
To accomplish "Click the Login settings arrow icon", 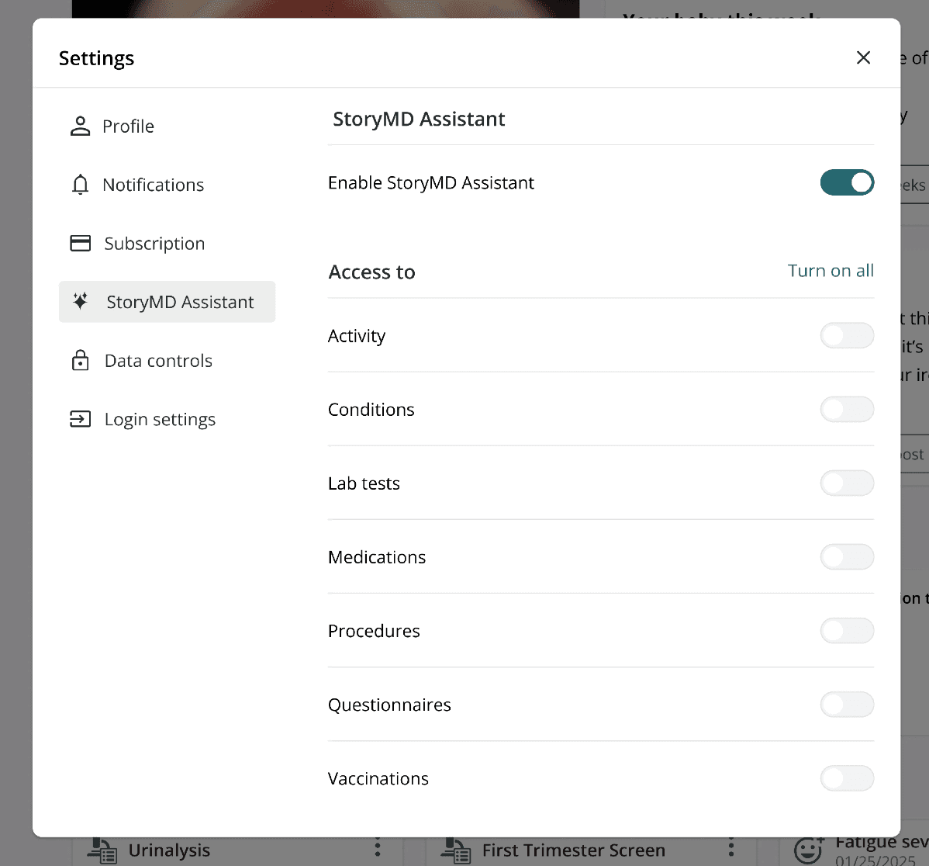I will (80, 419).
